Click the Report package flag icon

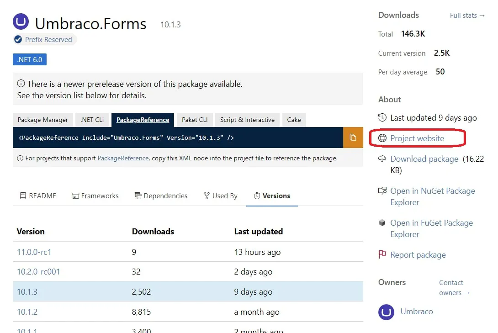point(382,255)
